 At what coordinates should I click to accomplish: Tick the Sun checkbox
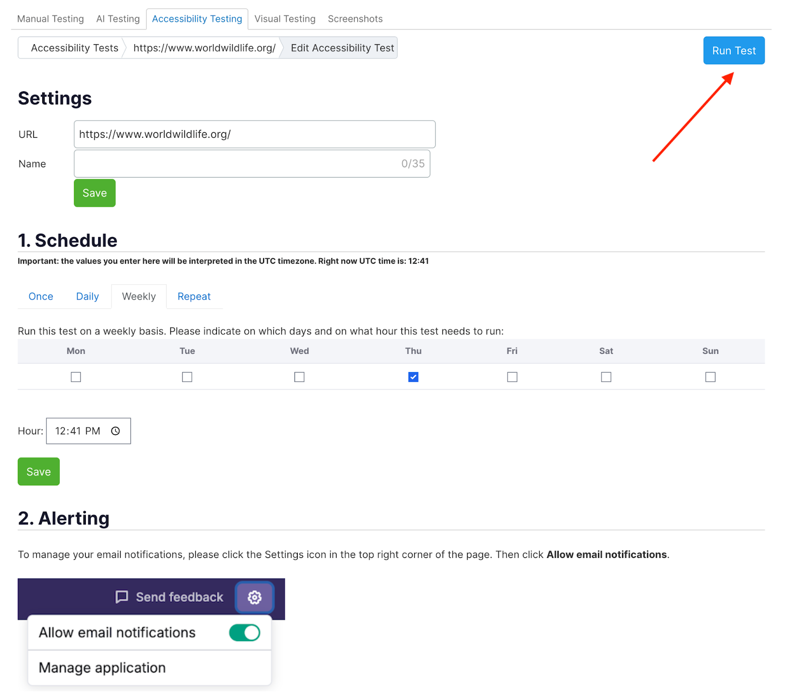point(710,377)
